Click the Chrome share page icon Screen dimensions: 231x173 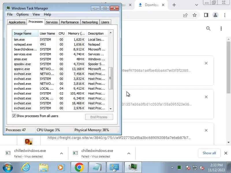point(185,15)
